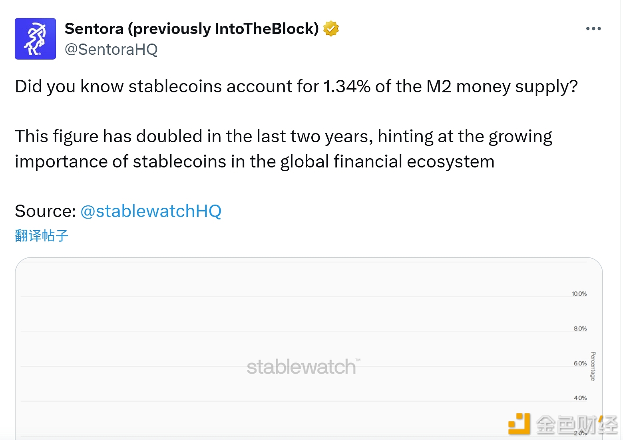This screenshot has width=623, height=440.
Task: Click the vertical Percentage axis title
Action: (x=593, y=366)
